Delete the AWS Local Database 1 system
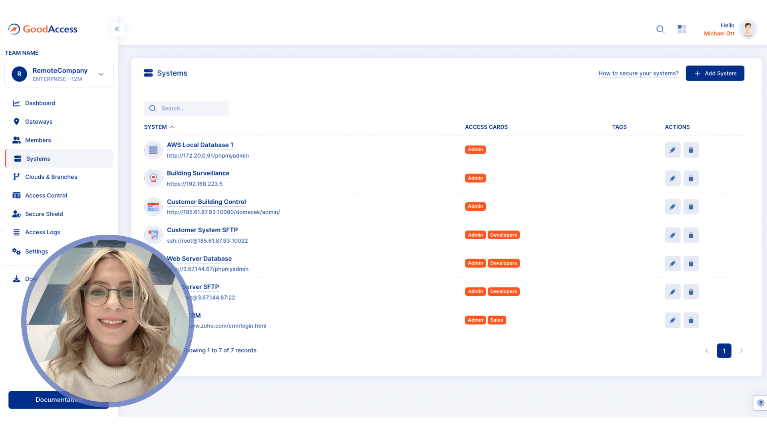 (691, 150)
